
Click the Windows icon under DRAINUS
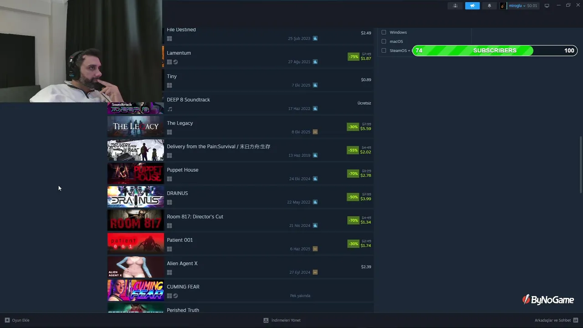coord(169,202)
